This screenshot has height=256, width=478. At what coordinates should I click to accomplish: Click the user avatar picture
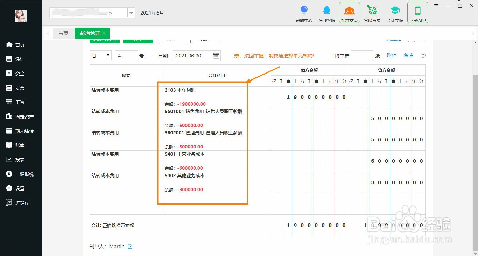coord(21,16)
